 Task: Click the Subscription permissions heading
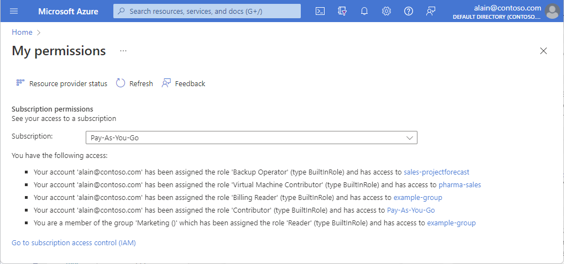(53, 109)
